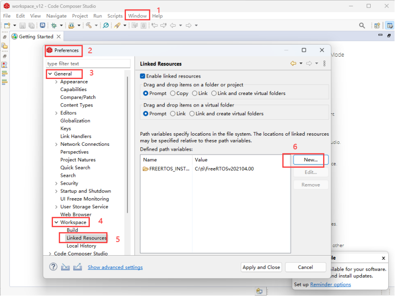Click the Build hammer icon
Viewport: 395px width, 296px height.
pos(89,25)
